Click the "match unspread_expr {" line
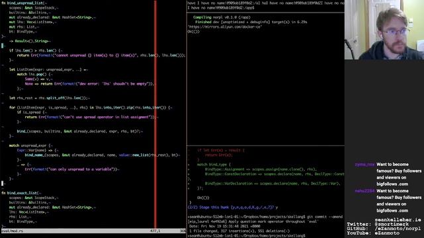Viewport: 424px width, 238px height. 31,145
